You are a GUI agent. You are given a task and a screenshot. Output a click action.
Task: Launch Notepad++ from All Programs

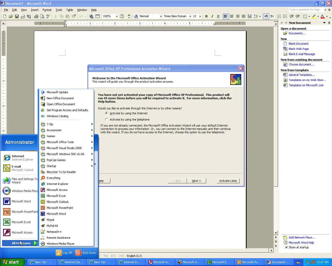[67, 232]
